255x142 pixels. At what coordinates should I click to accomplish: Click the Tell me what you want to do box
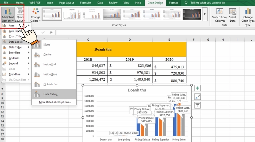point(208,3)
